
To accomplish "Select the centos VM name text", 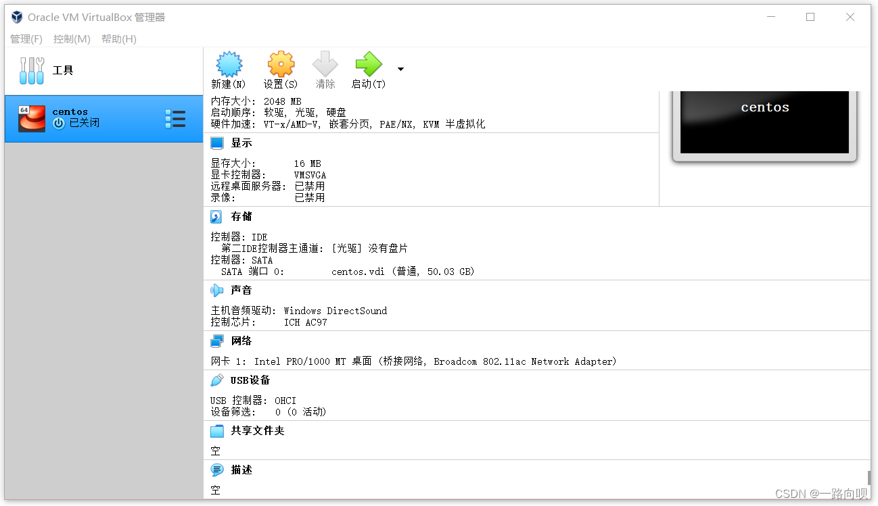I will 70,111.
